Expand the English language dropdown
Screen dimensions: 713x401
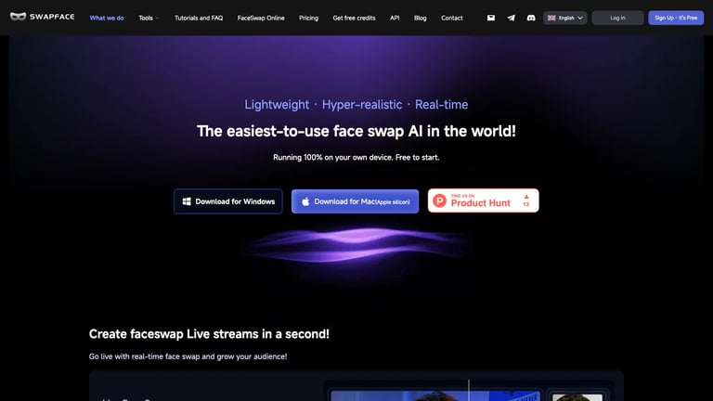564,18
